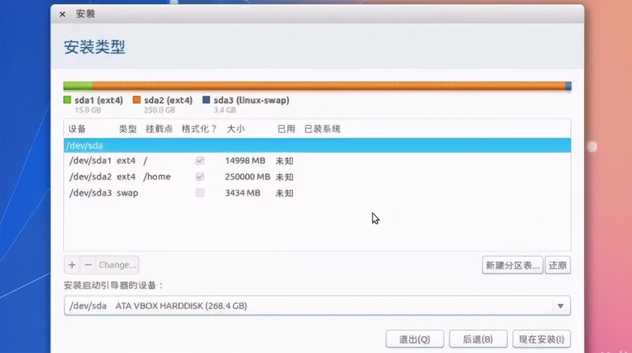The image size is (632, 353).
Task: Click the 已用 column header
Action: [x=286, y=129]
